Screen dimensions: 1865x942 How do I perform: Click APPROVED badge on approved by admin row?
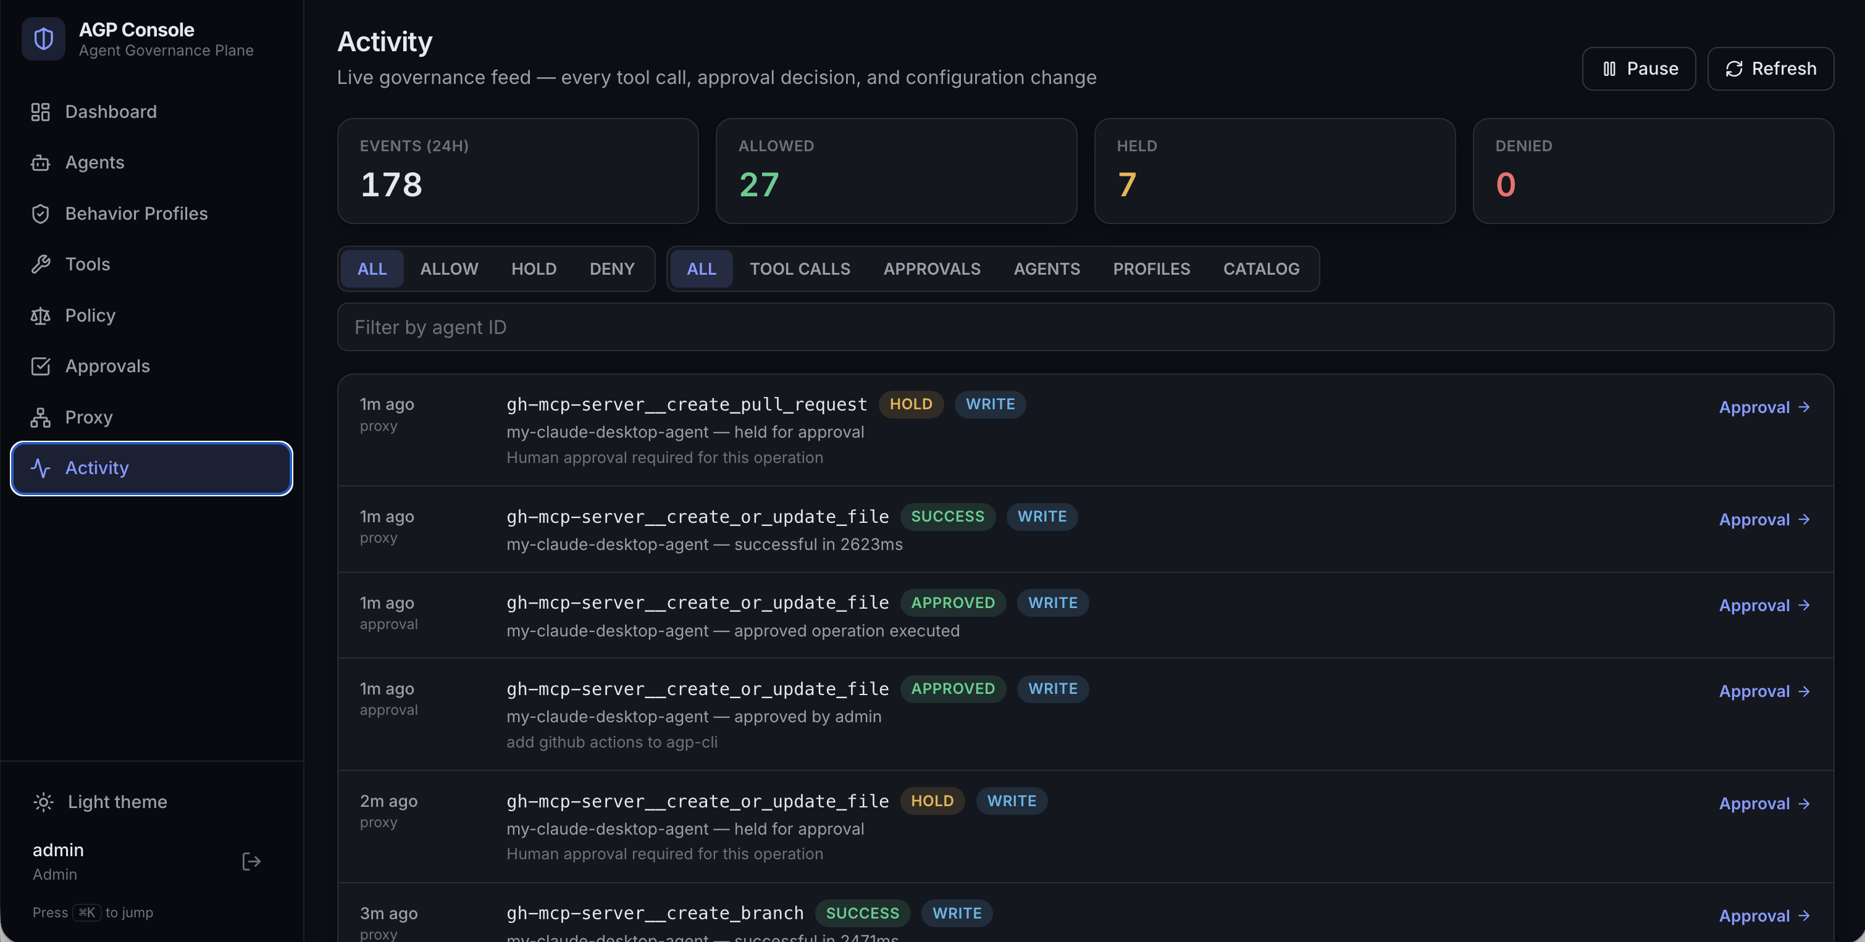[x=953, y=689]
